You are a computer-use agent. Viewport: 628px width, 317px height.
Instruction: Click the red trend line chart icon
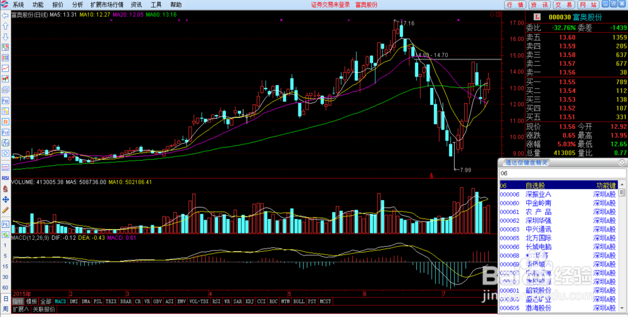click(x=6, y=68)
